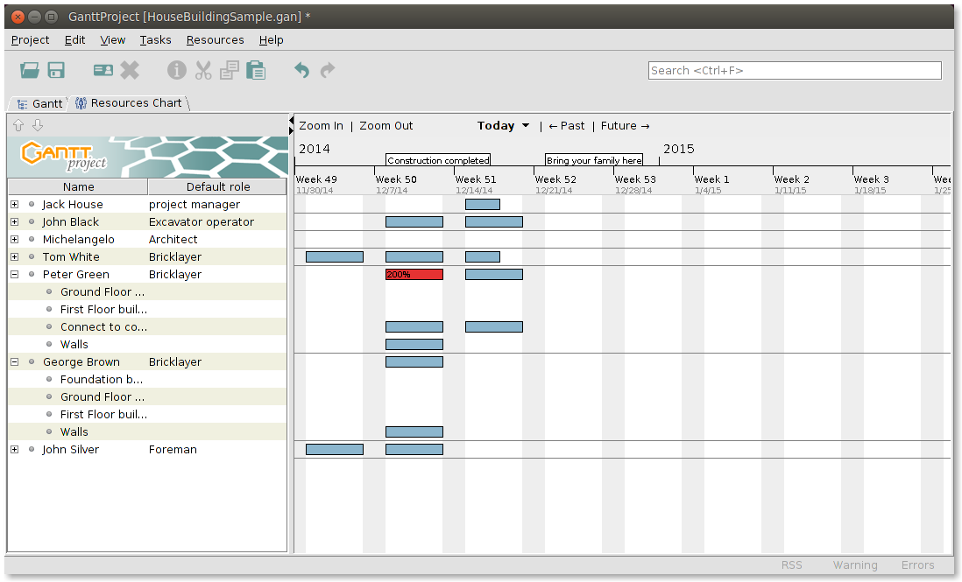Open the Resources menu

click(215, 40)
